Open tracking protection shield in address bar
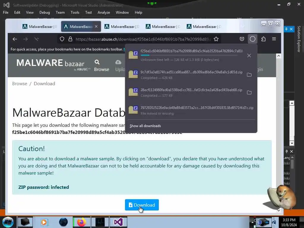The height and width of the screenshot is (228, 304). coord(62,39)
